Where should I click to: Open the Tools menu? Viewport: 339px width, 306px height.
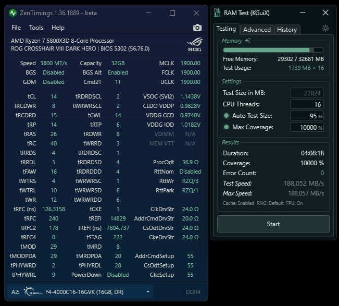tap(36, 28)
